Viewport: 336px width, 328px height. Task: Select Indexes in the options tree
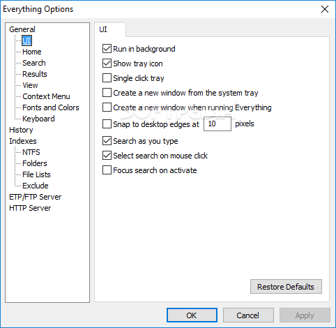click(x=23, y=141)
